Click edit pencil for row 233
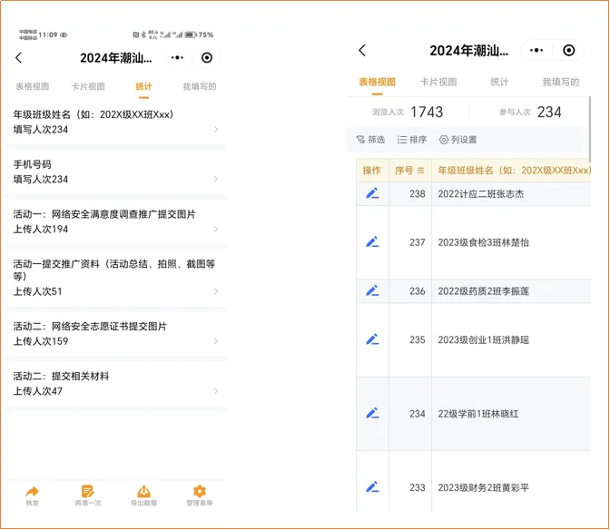This screenshot has height=530, width=610. click(x=372, y=487)
